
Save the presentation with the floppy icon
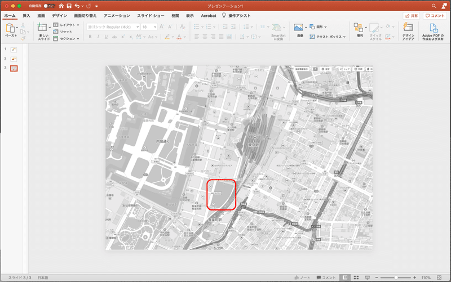(x=69, y=6)
